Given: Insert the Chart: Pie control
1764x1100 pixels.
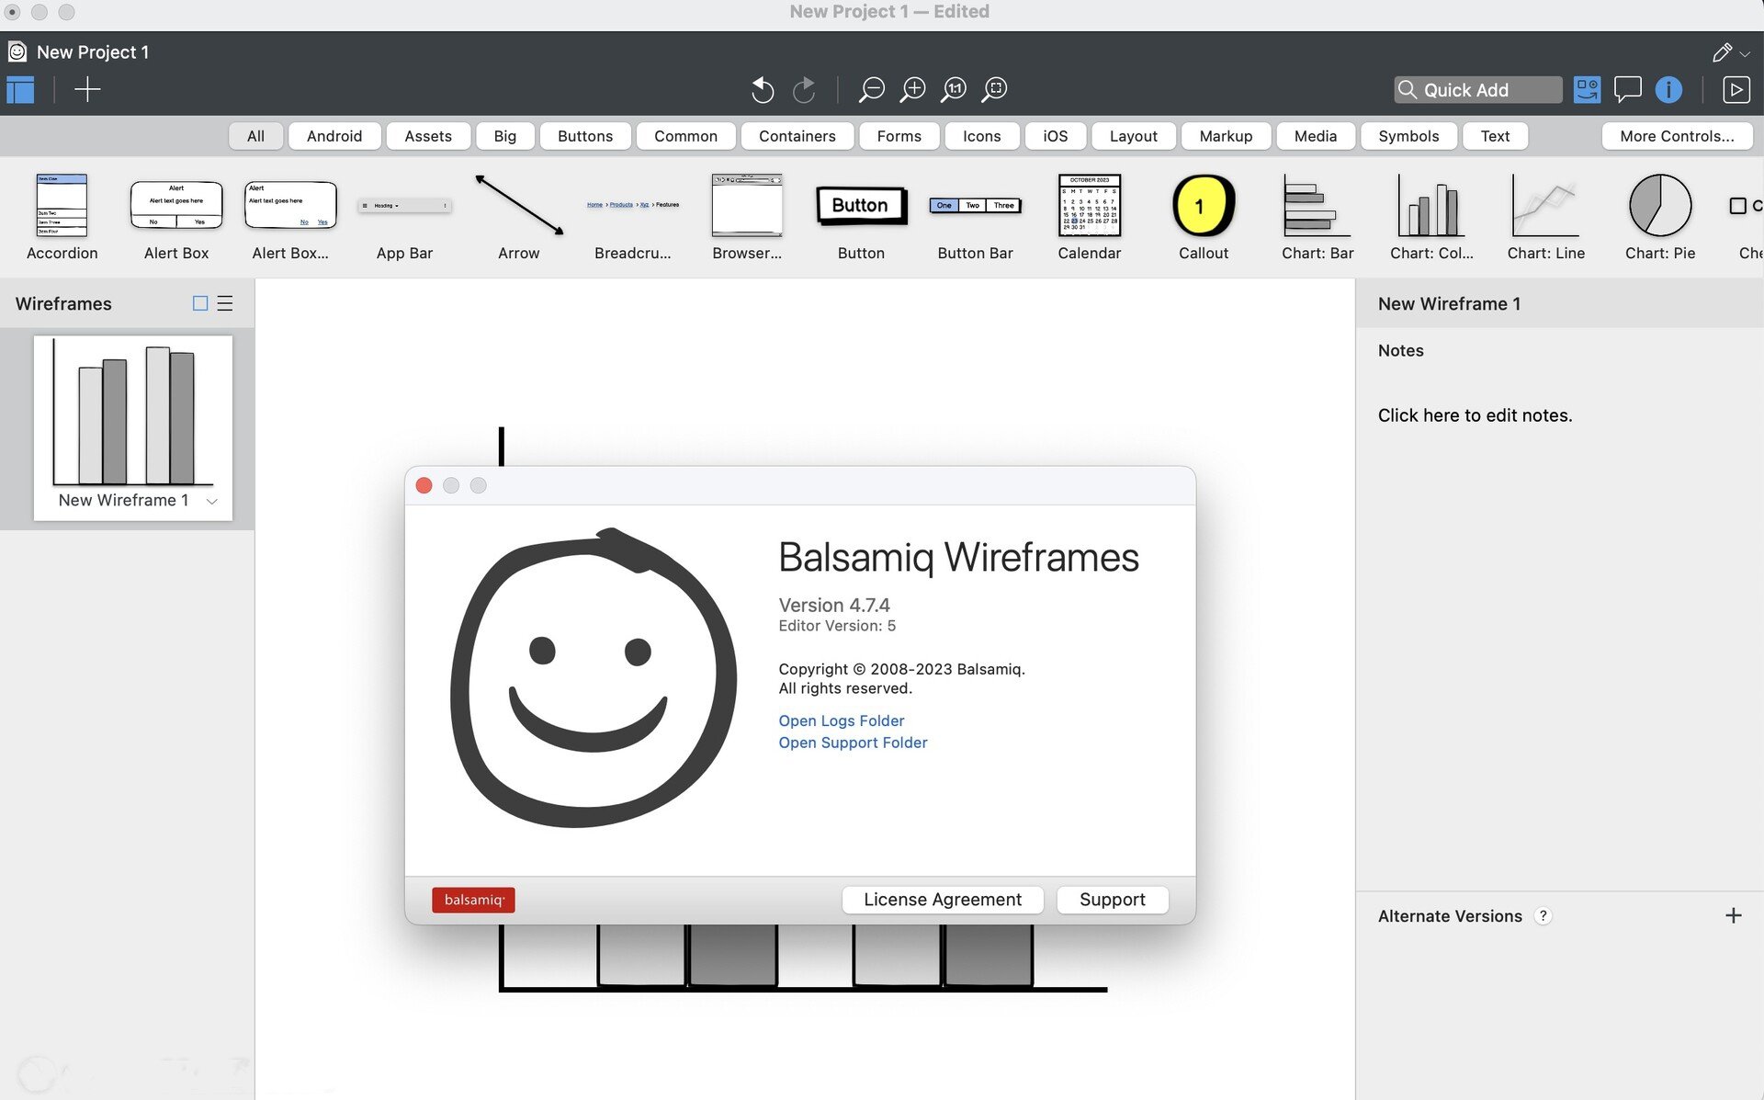Looking at the screenshot, I should click(1660, 217).
